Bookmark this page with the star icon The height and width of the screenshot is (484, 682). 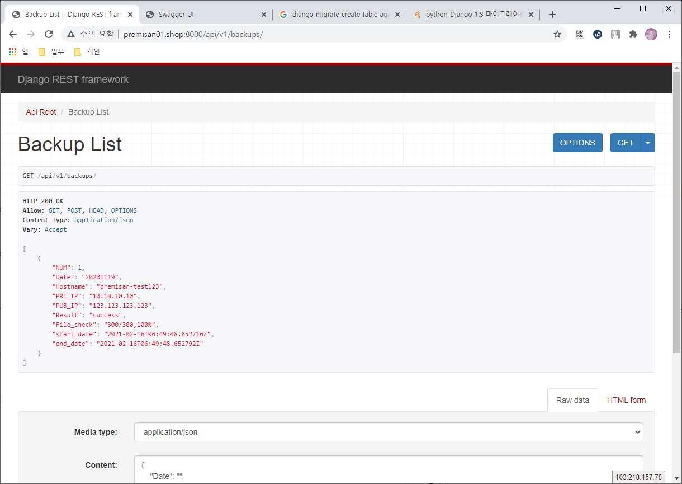557,34
